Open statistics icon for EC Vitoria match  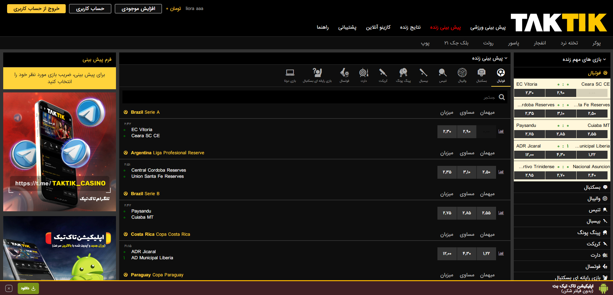click(x=501, y=131)
